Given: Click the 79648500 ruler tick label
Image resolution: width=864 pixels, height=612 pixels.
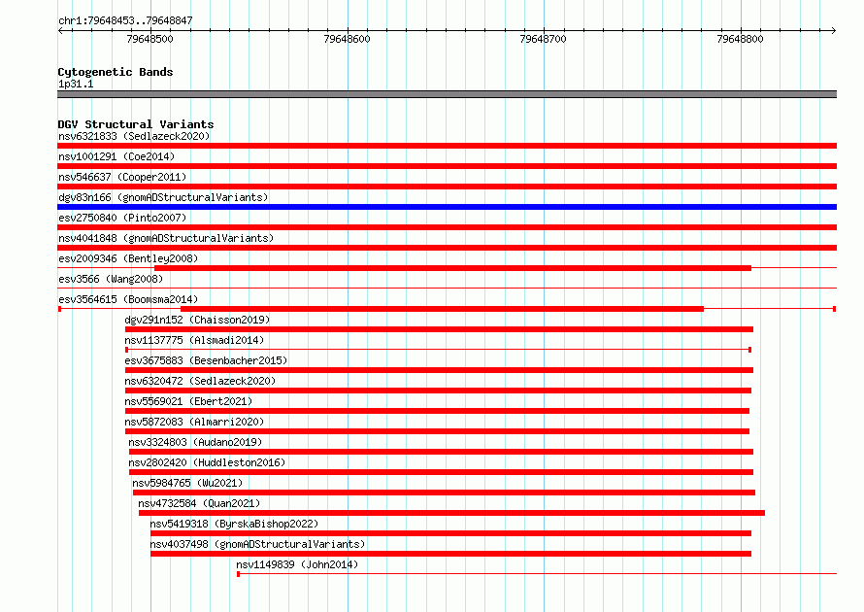Looking at the screenshot, I should coord(150,39).
